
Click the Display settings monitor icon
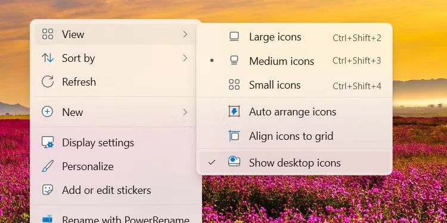(x=48, y=143)
